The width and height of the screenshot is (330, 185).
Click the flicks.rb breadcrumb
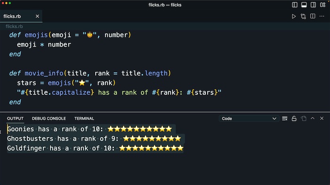coord(14,26)
